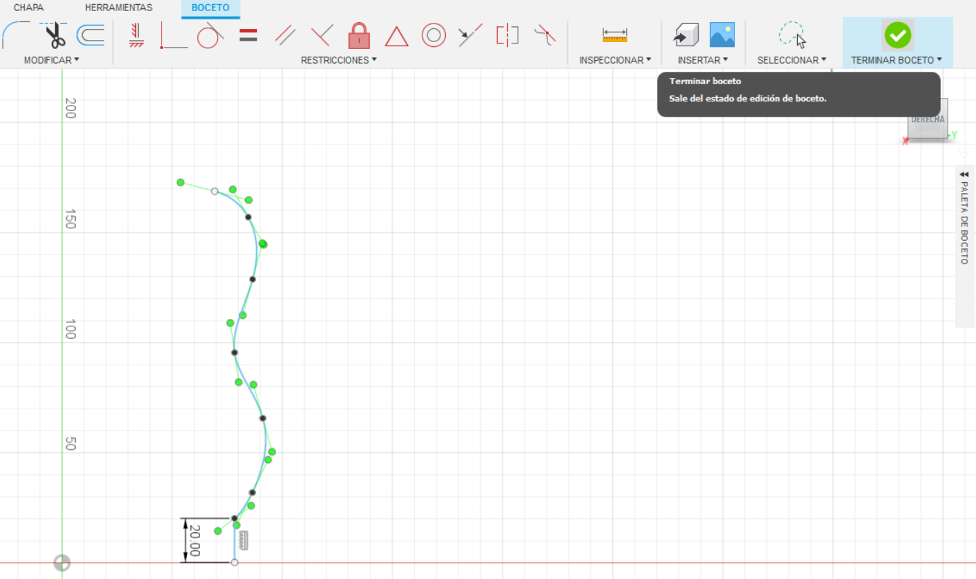This screenshot has height=579, width=976.
Task: Select the Offset curve tool
Action: pyautogui.click(x=90, y=35)
